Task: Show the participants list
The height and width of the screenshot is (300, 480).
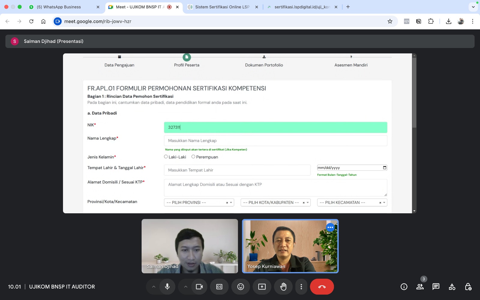Action: pos(420,286)
